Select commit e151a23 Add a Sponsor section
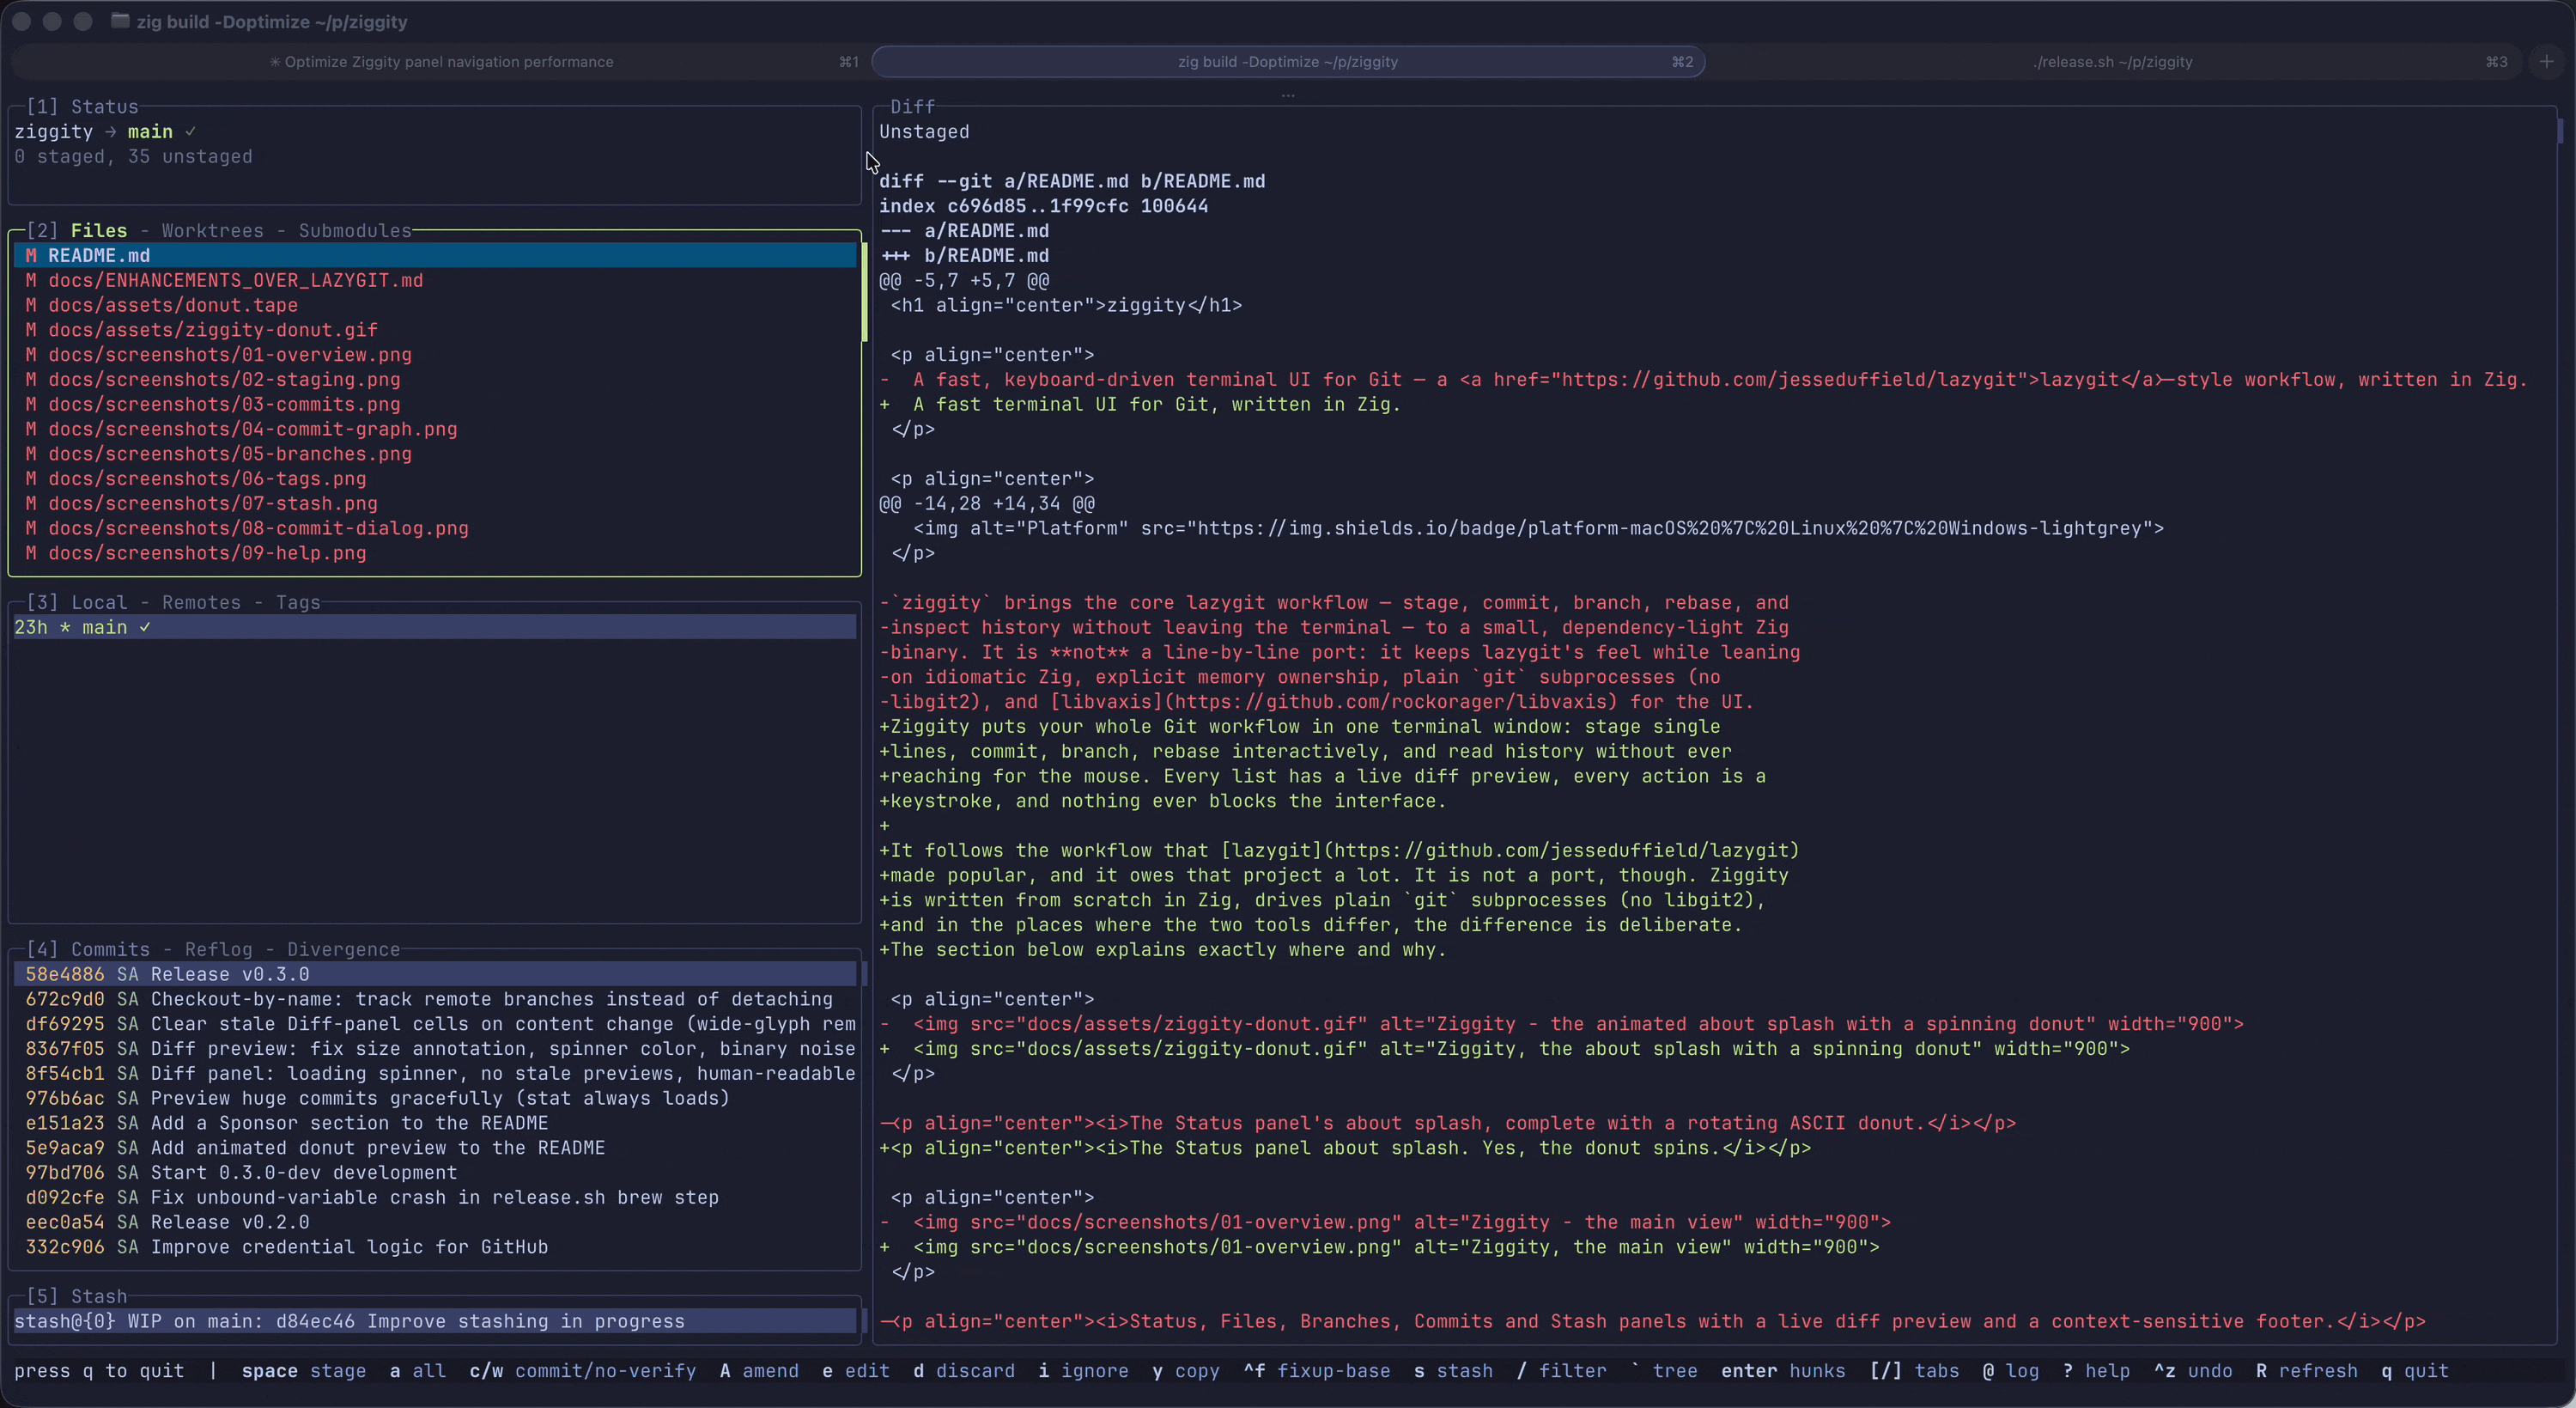The image size is (2576, 1408). (435, 1123)
